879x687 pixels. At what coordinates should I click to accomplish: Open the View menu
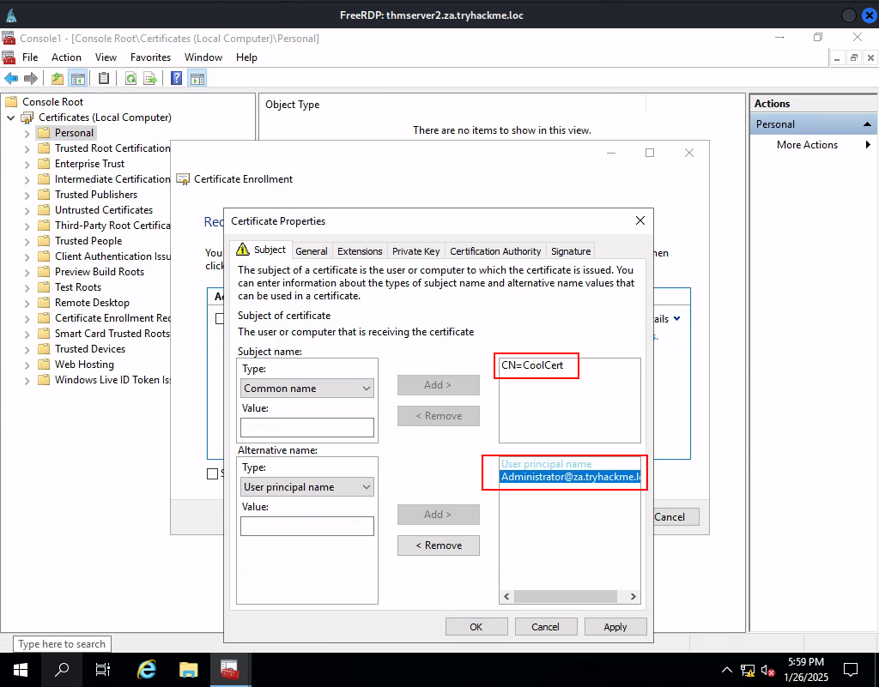[x=106, y=57]
